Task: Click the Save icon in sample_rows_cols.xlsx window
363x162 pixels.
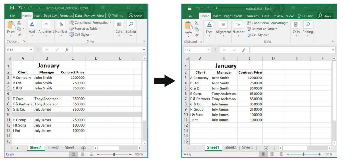Action: click(12, 7)
